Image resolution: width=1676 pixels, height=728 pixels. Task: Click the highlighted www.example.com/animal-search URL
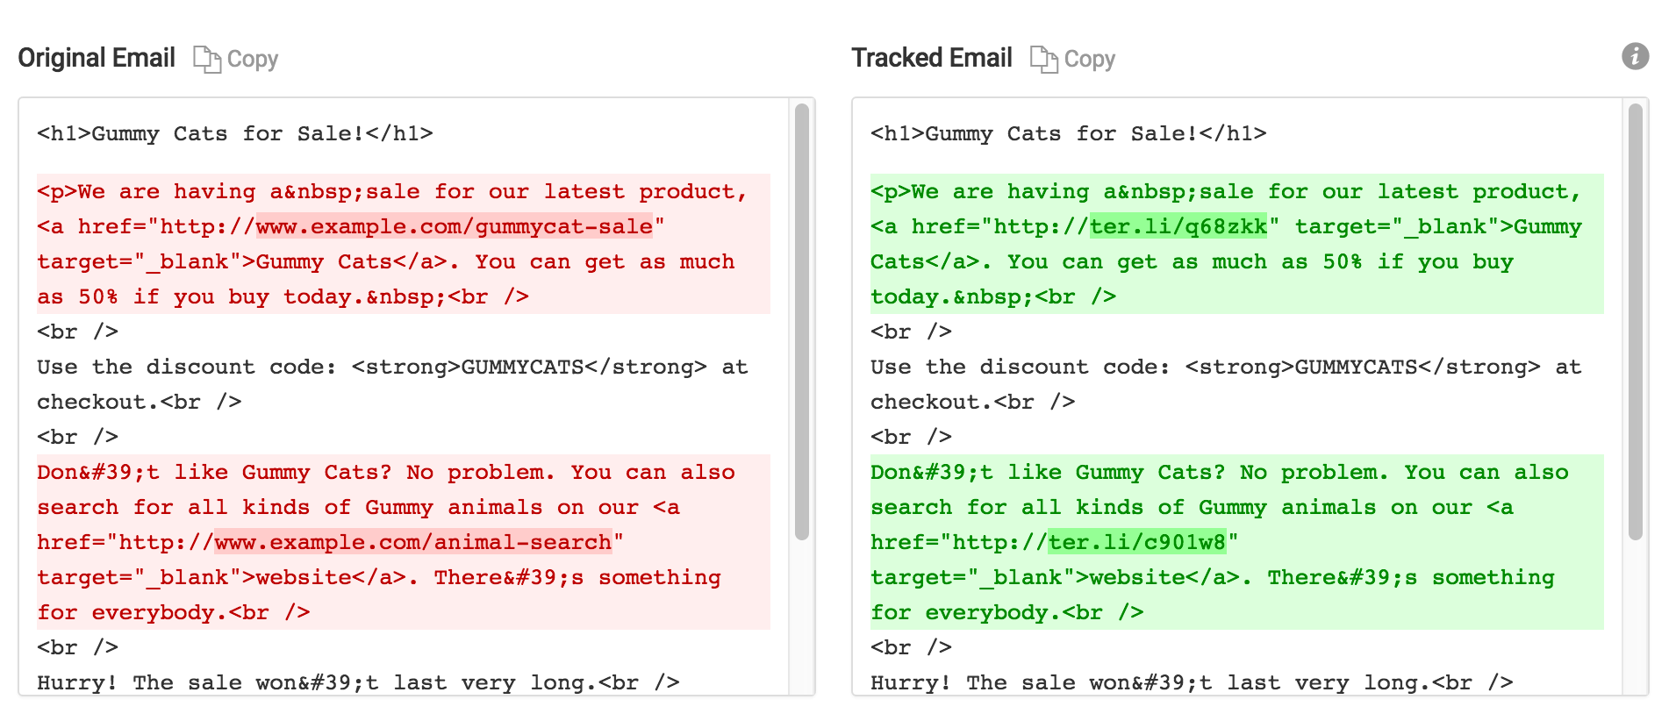(413, 542)
